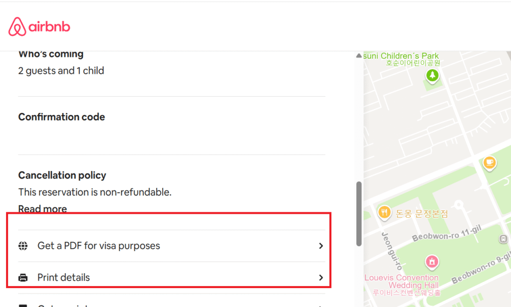Click the scrollbar's up arrow
The image size is (511, 307).
click(359, 56)
